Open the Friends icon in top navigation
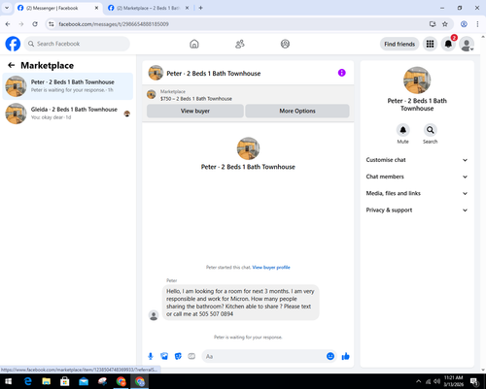Screen dimensions: 486x389 click(240, 44)
